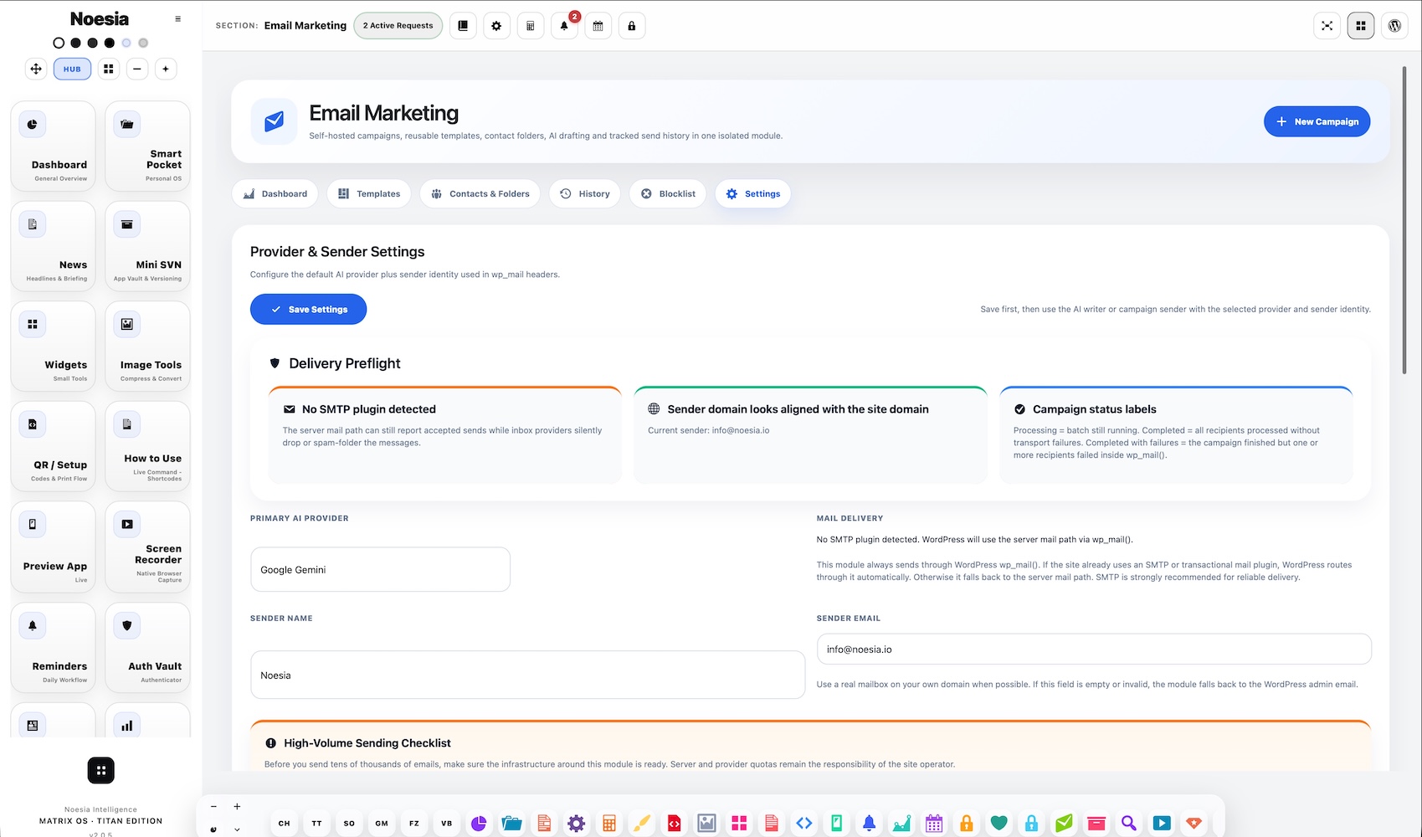1422x837 pixels.
Task: Open the Screen Recorder sidebar card
Action: tap(147, 547)
